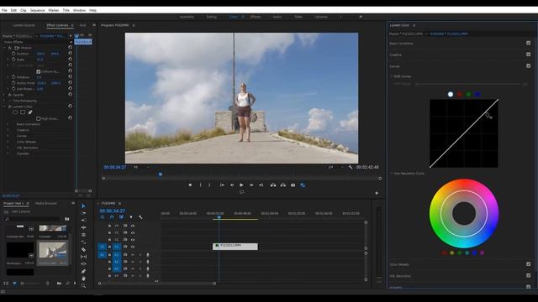Switch to the Media Browser tab
This screenshot has height=302, width=538.
point(46,203)
